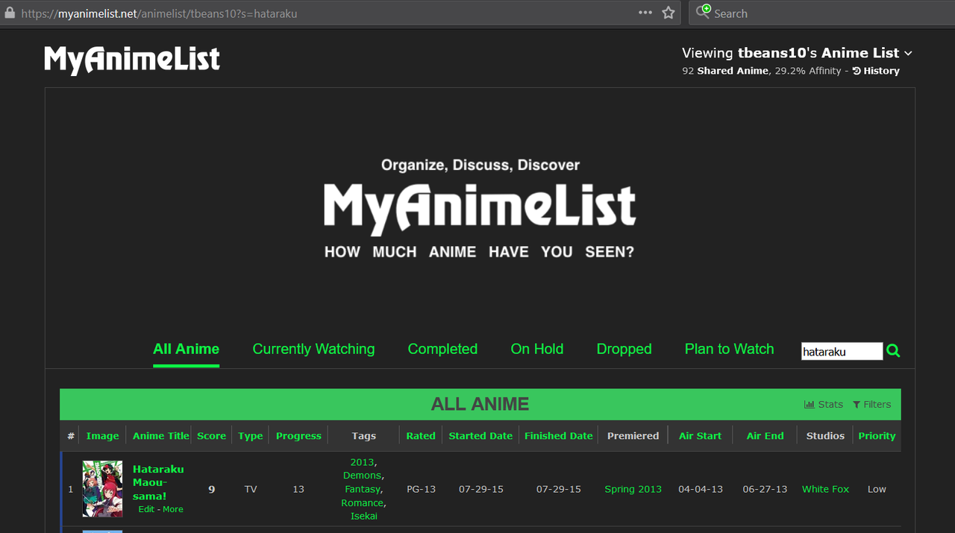This screenshot has width=955, height=533.
Task: Switch to the Completed tab
Action: tap(442, 349)
